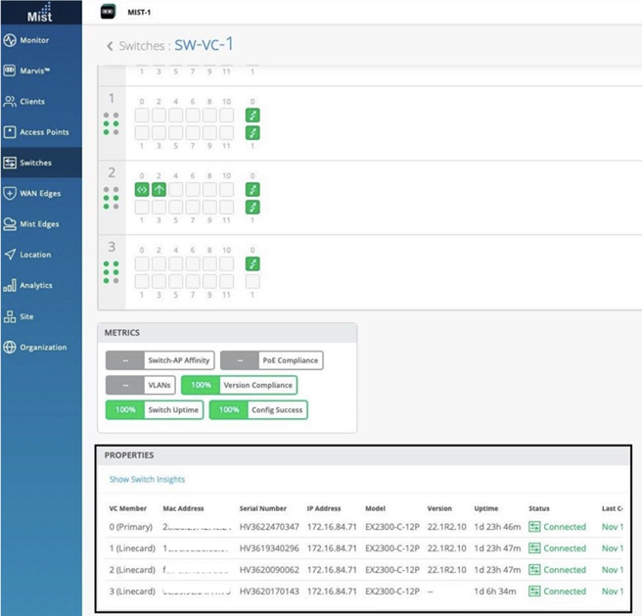Go back to Switches list arrow
Screen dimensions: 642x616
[110, 46]
